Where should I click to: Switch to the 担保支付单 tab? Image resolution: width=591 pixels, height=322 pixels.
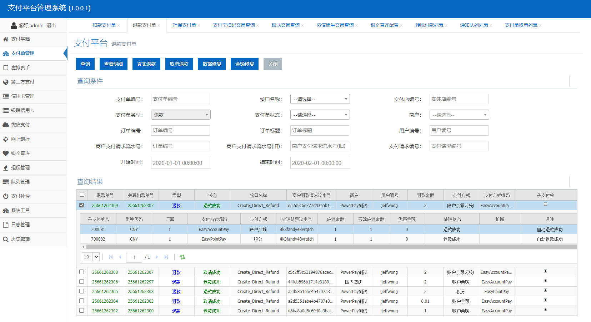[x=184, y=25]
